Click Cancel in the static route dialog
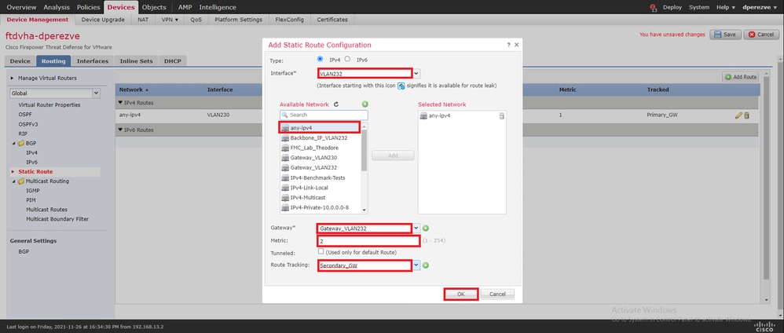 coord(497,294)
